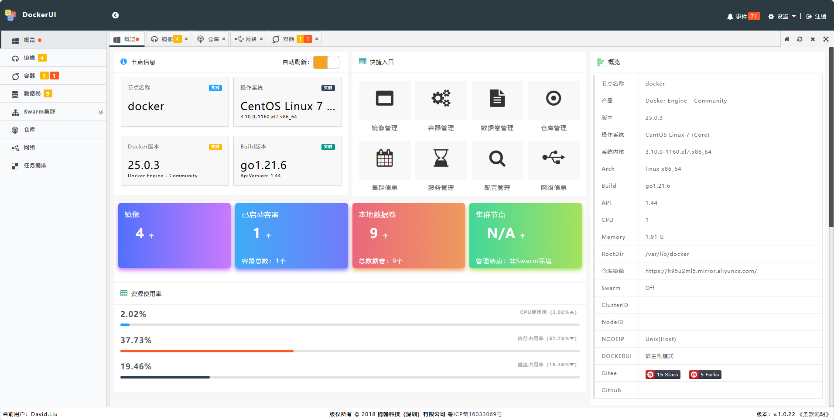Close the 网络 tab
The width and height of the screenshot is (834, 420).
pos(261,39)
